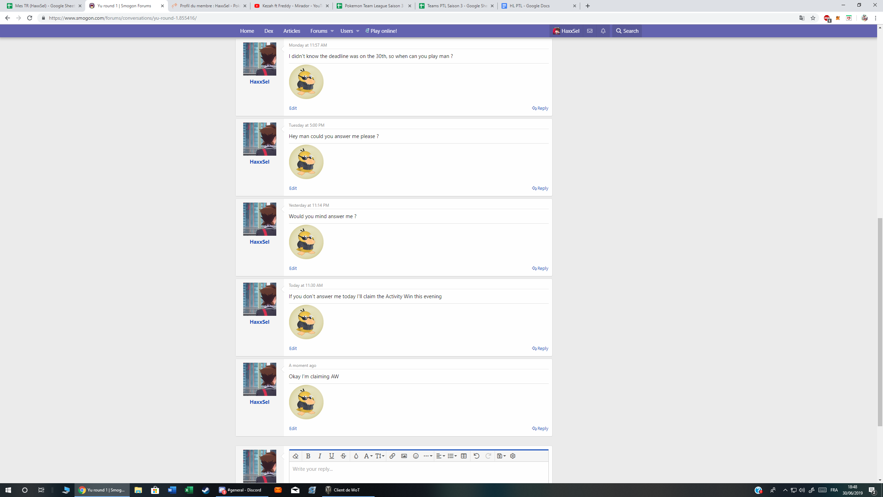Open the text color drop picker

[356, 456]
